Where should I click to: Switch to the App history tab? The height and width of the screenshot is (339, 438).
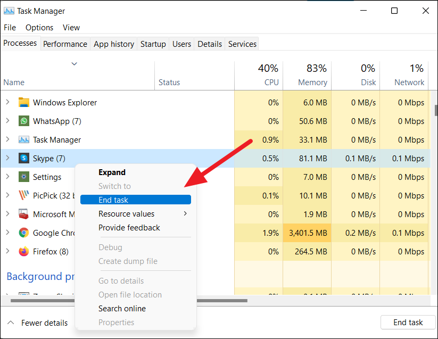tap(114, 44)
